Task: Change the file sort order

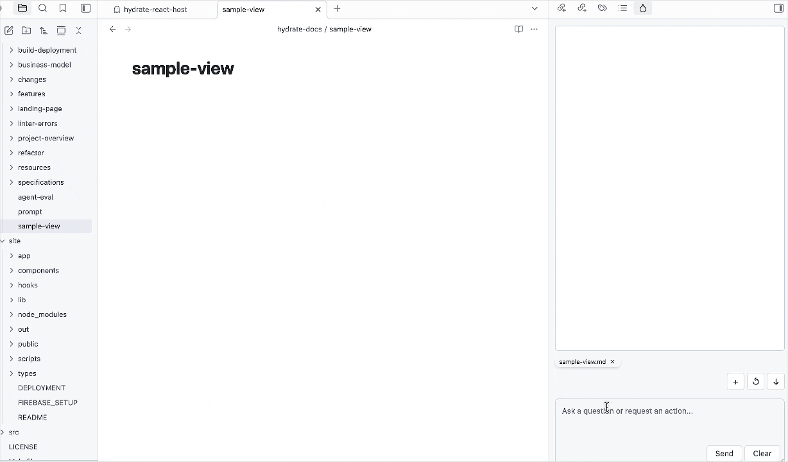Action: tap(43, 30)
